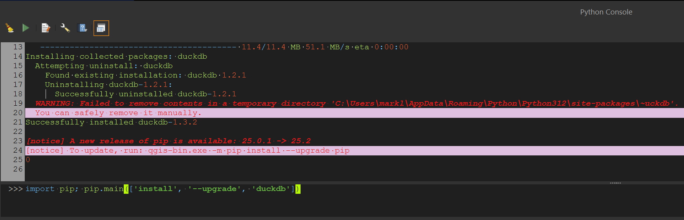This screenshot has width=684, height=220.
Task: Open the help menu dropdown
Action: (x=83, y=28)
